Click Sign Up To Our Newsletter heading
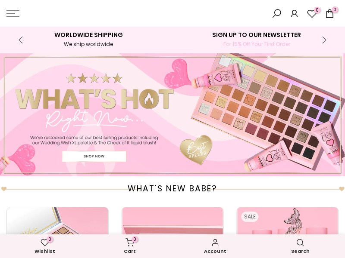Screen dimensions: 345x258 point(256,35)
